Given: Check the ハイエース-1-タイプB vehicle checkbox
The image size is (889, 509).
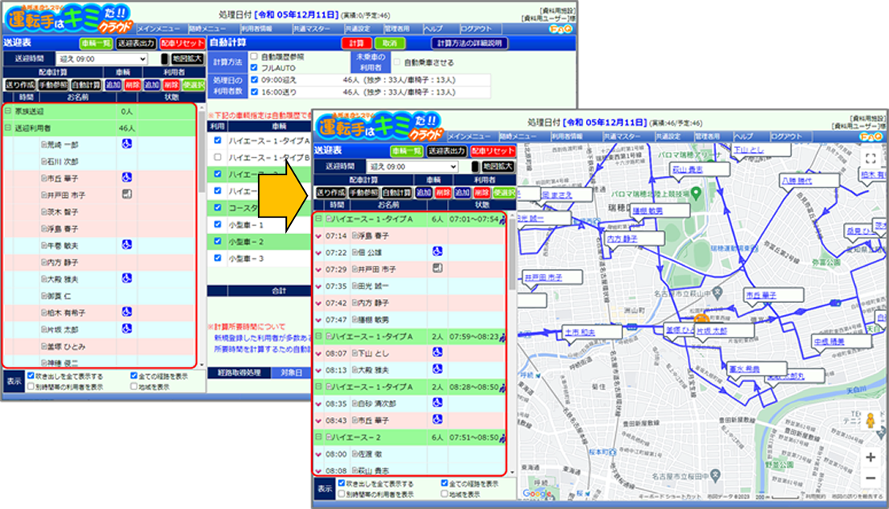Looking at the screenshot, I should pos(217,157).
